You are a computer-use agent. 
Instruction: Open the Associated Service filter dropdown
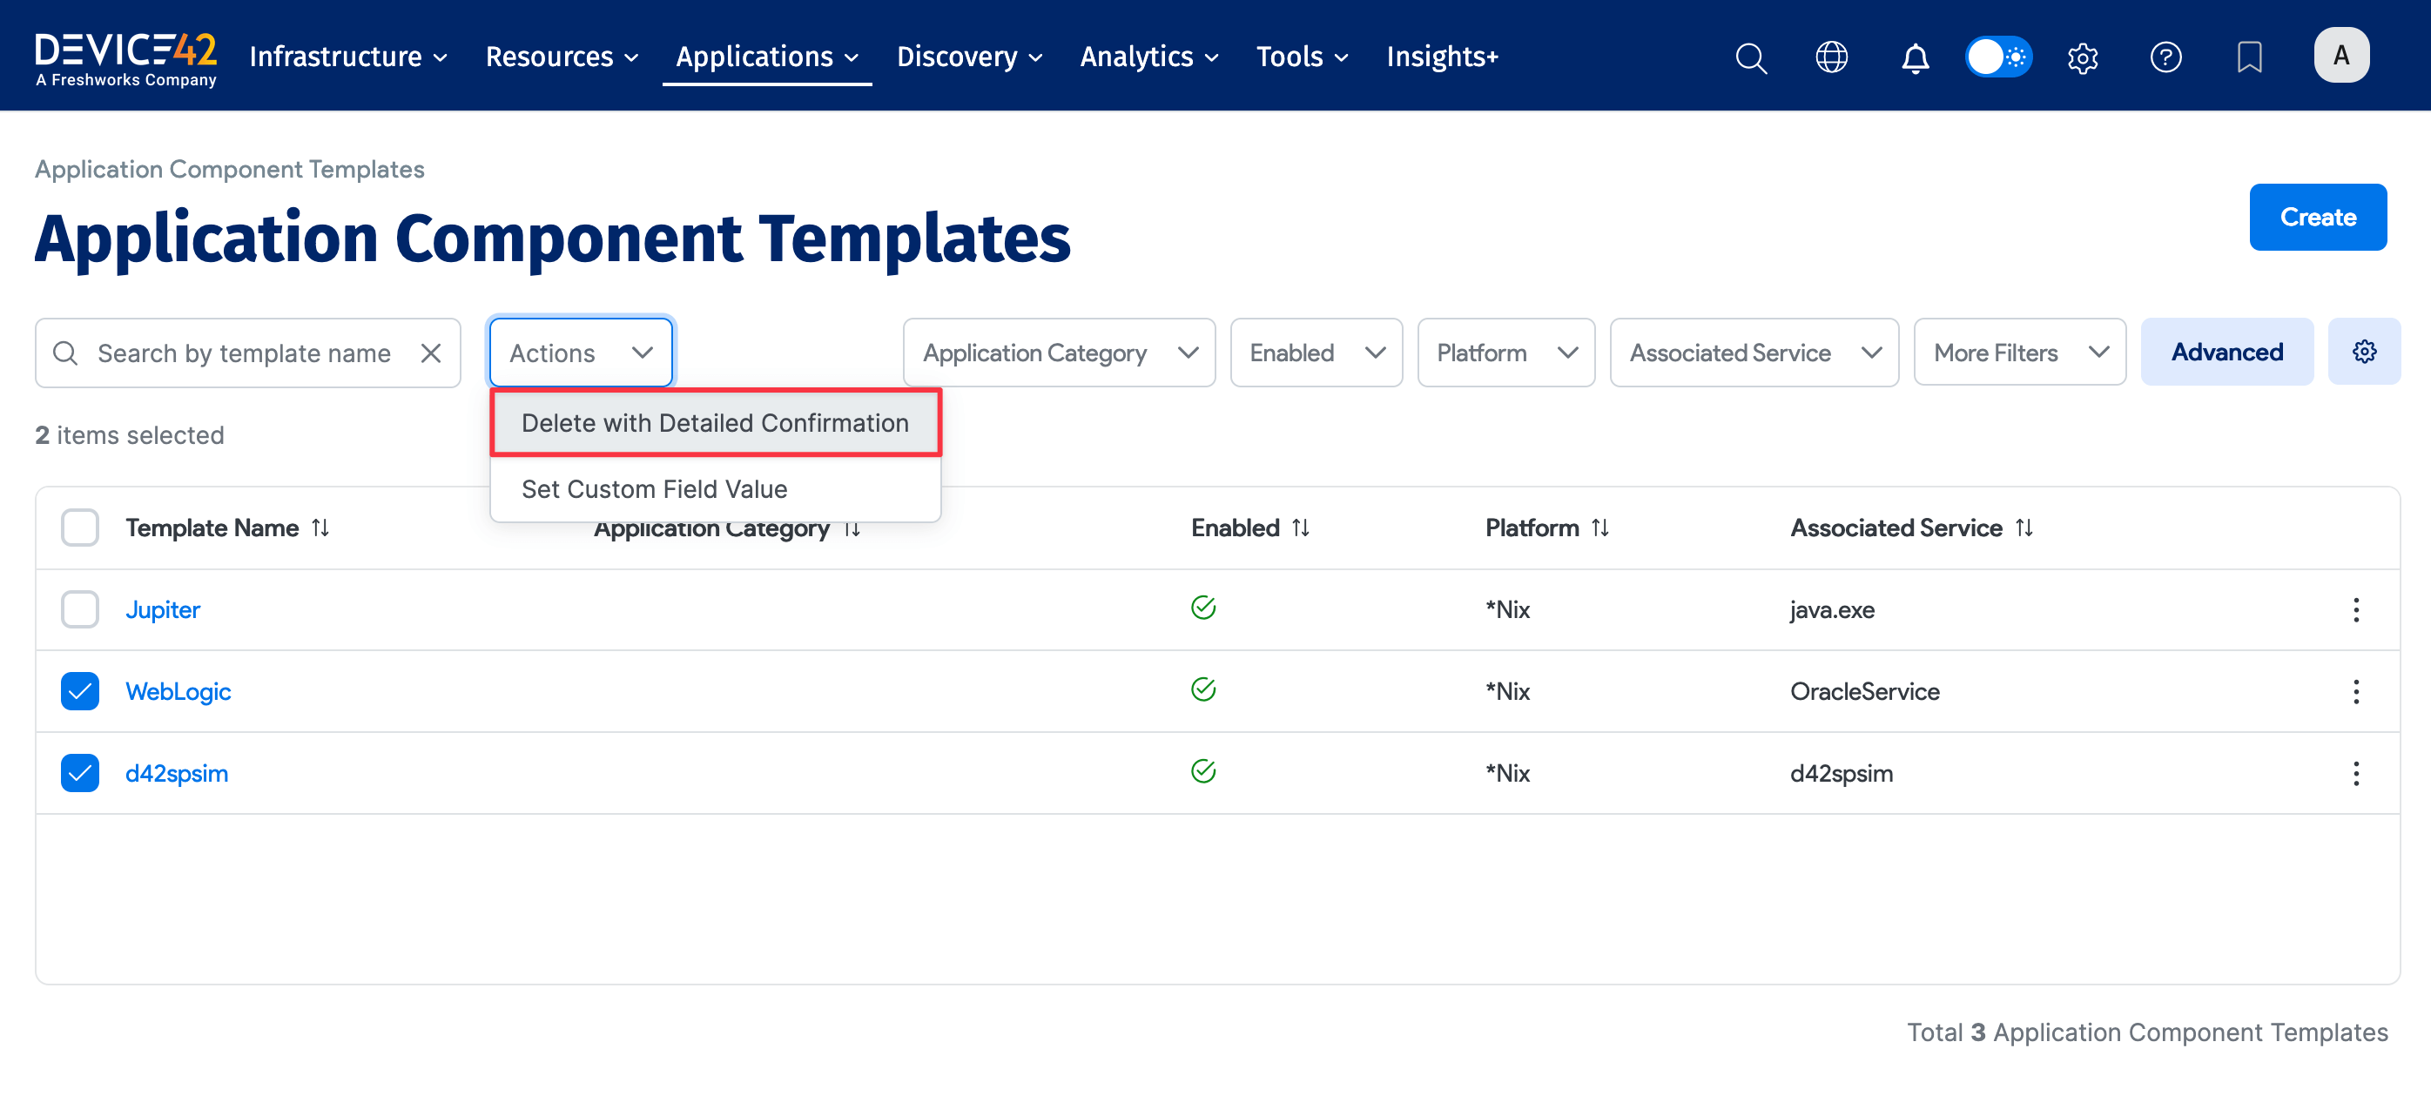pos(1754,353)
